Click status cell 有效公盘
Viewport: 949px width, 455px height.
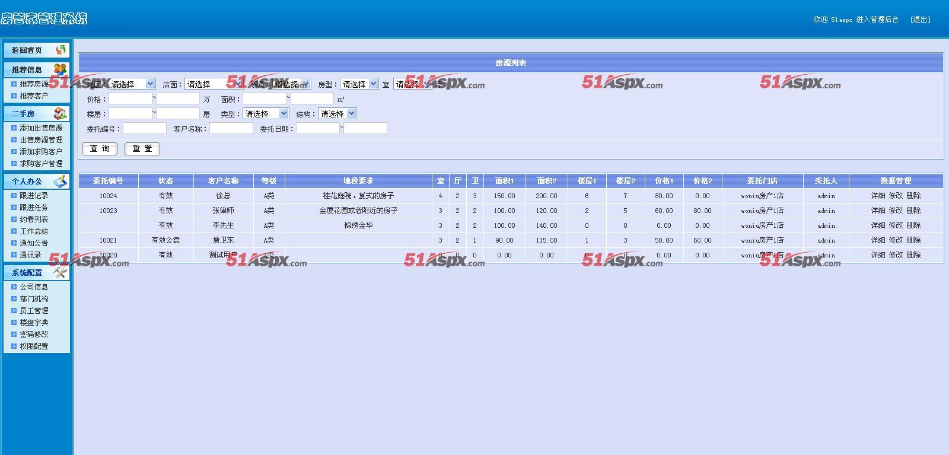pos(166,240)
